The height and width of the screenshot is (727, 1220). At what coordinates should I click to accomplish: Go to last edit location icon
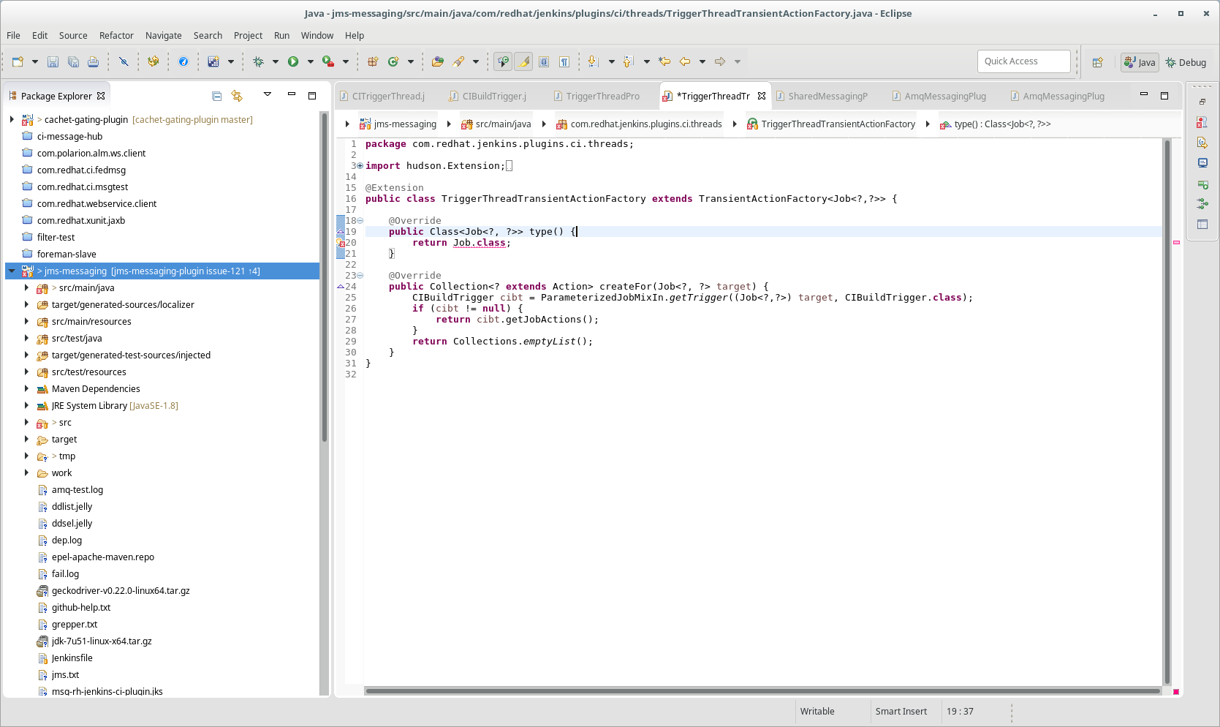pyautogui.click(x=664, y=62)
